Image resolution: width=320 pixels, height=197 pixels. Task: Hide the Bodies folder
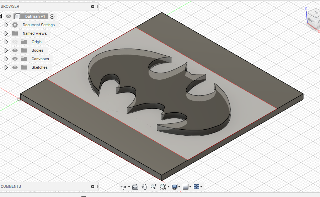pos(15,50)
